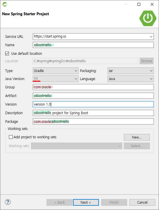159x210 pixels.
Task: Click the Cancel button
Action: click(x=142, y=202)
